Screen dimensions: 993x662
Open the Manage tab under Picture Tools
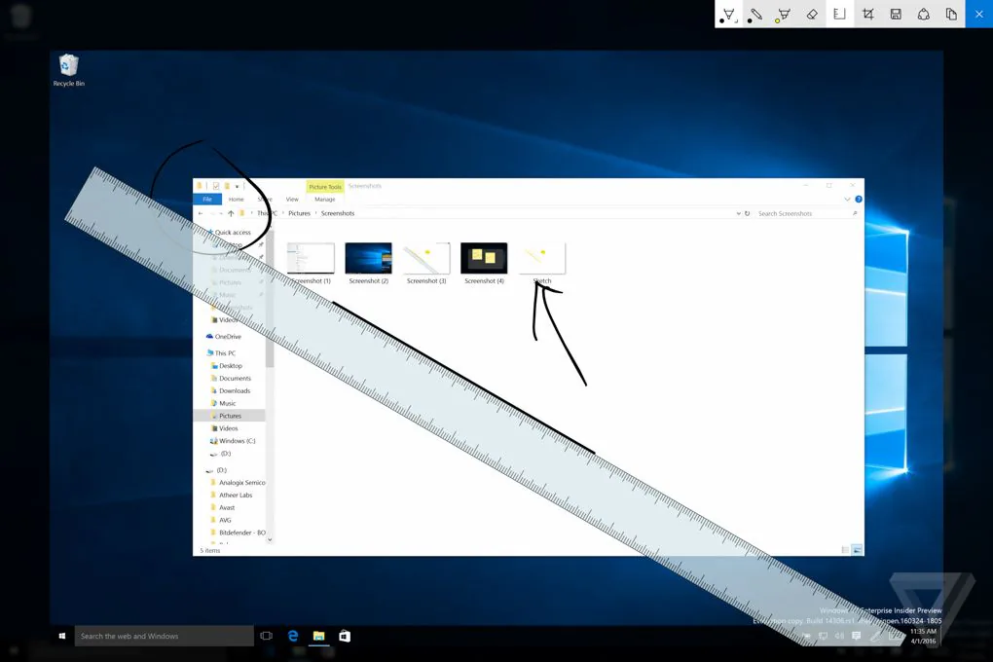325,199
